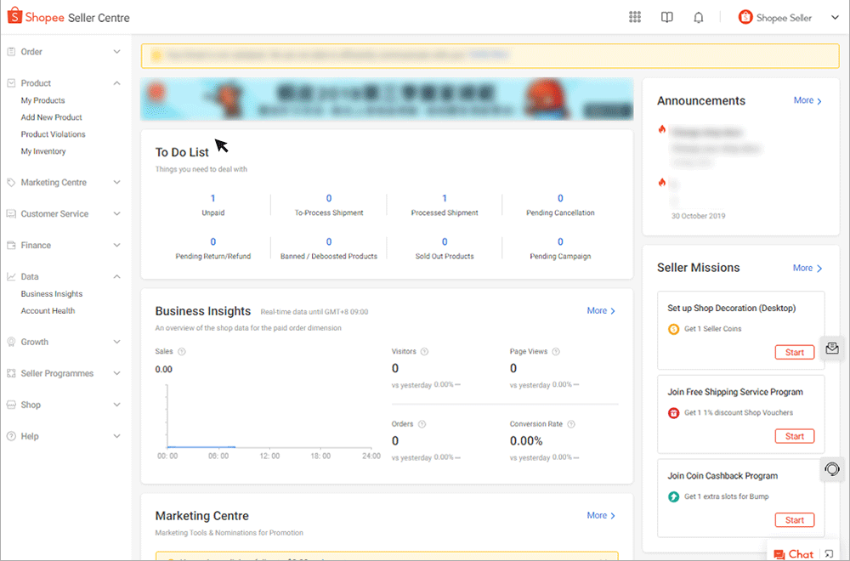Image resolution: width=850 pixels, height=561 pixels.
Task: Click the promotional banner image
Action: click(x=387, y=99)
